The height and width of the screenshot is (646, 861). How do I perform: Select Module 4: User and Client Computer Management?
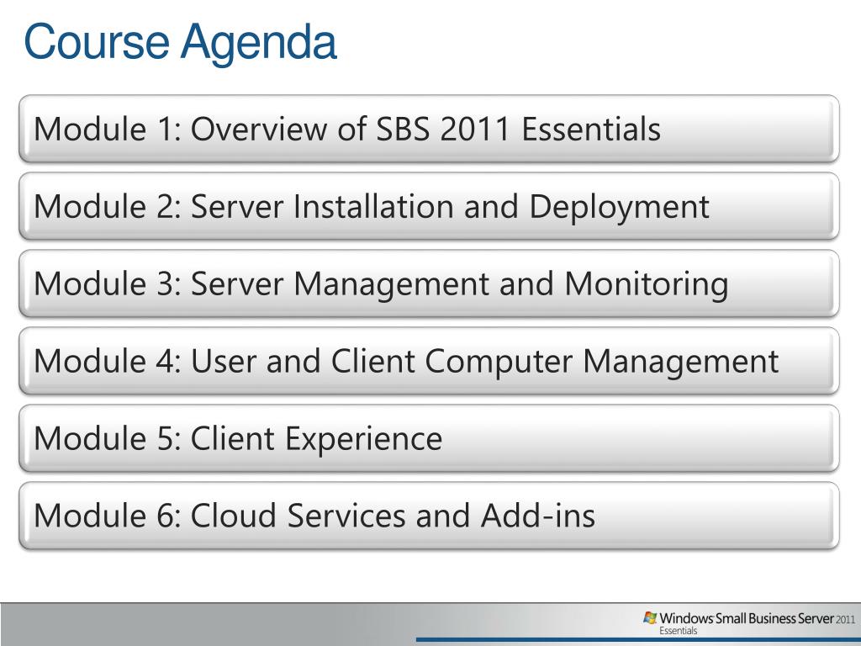(x=429, y=361)
